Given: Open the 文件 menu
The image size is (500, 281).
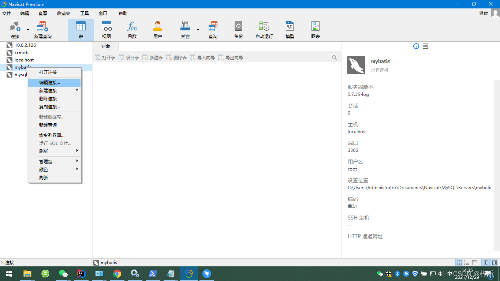Looking at the screenshot, I should click(x=7, y=13).
